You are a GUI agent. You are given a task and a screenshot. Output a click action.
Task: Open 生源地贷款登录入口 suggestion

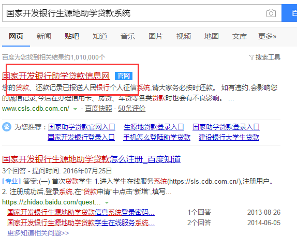[154, 127]
